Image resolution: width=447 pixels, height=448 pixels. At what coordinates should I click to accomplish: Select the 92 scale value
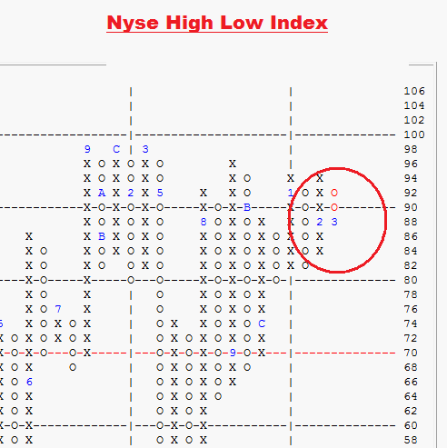(x=411, y=193)
